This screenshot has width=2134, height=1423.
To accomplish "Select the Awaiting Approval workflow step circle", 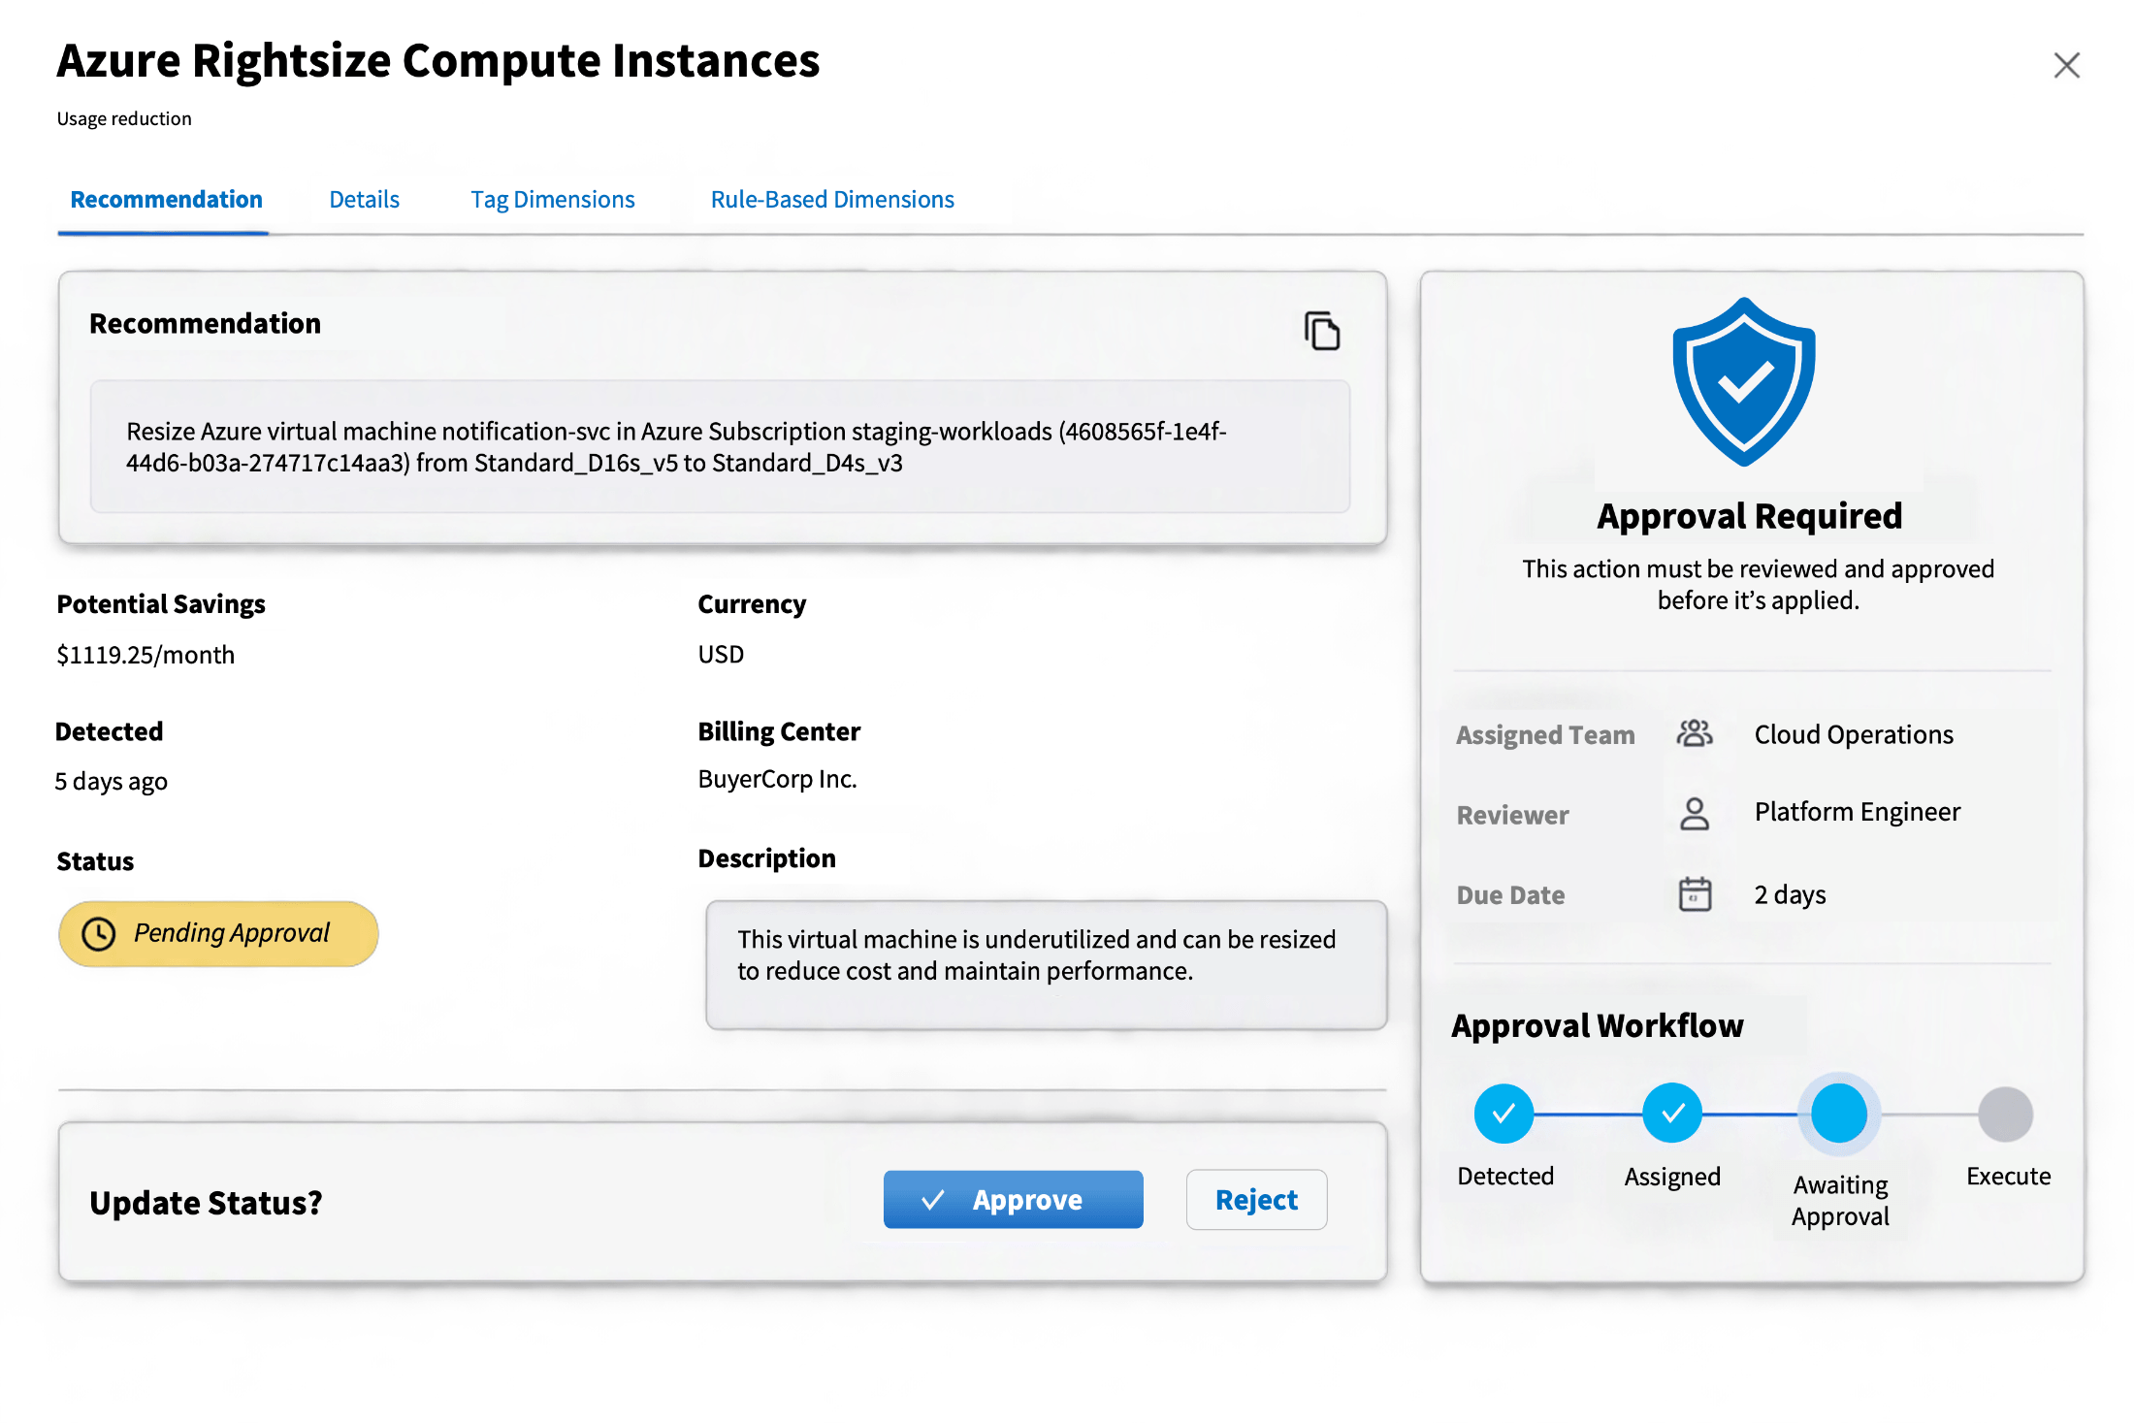I will point(1838,1114).
